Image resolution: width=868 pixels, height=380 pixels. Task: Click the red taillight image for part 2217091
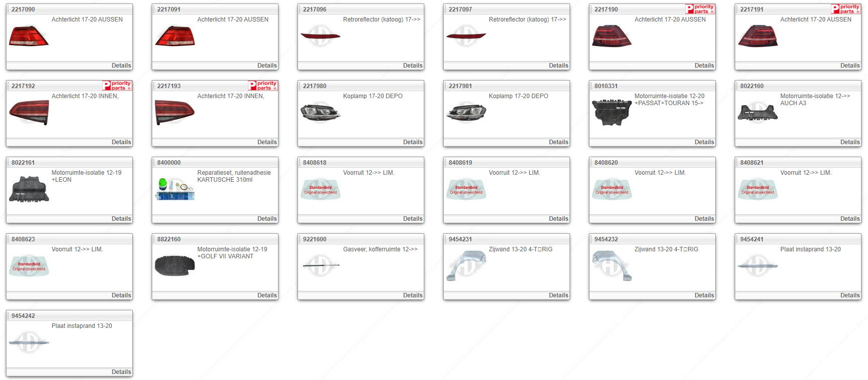[x=174, y=36]
